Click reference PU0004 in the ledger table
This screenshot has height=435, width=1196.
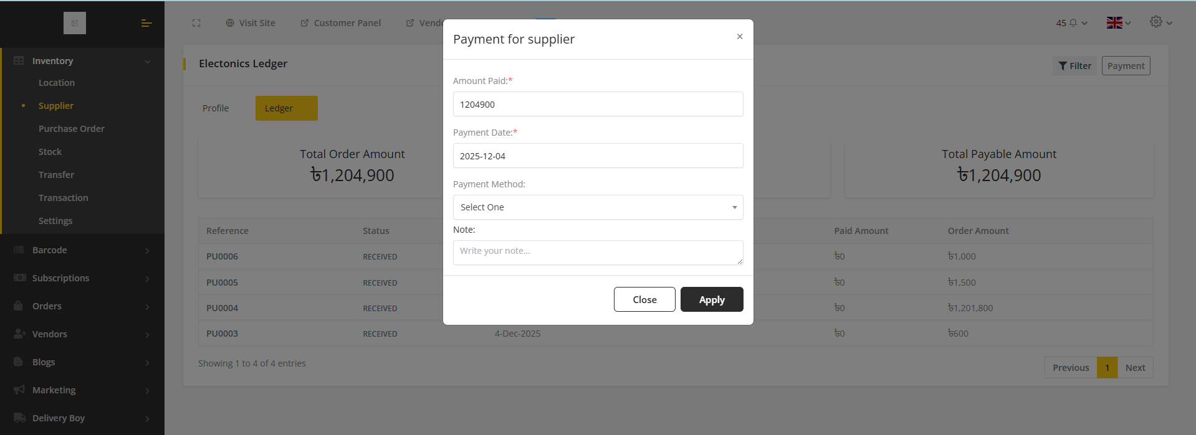(x=222, y=308)
